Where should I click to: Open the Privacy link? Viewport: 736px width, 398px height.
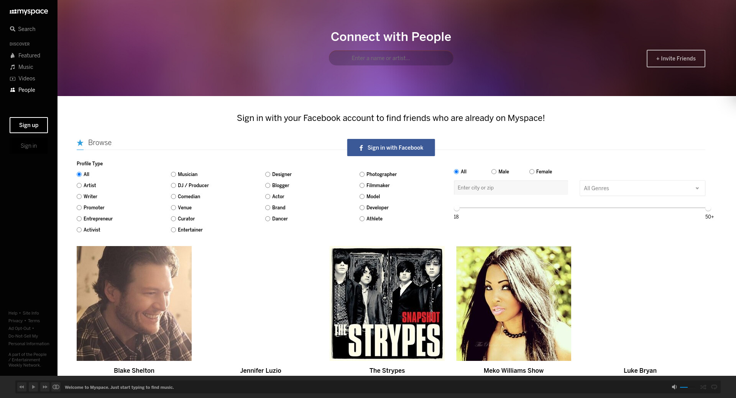[x=16, y=321]
